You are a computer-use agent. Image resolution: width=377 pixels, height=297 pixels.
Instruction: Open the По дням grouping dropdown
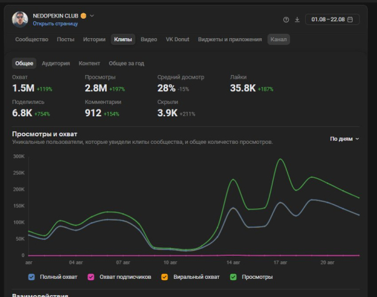point(344,139)
